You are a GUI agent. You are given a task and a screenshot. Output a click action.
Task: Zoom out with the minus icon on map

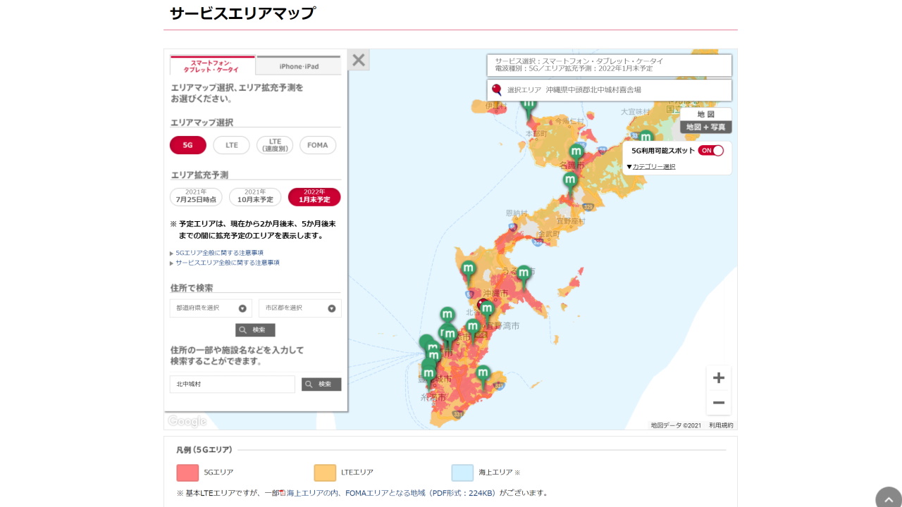[718, 402]
